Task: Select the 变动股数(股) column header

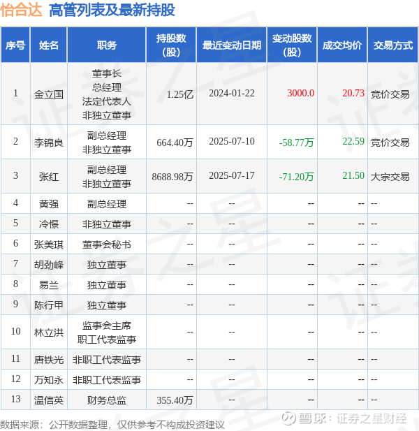Action: (292, 45)
